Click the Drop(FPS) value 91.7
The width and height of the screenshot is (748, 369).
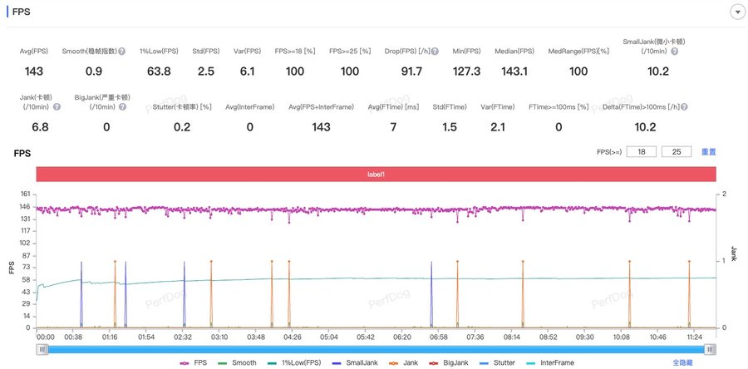pos(412,71)
